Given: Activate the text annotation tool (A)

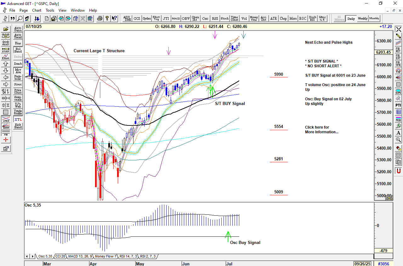Looking at the screenshot, I should tap(398, 133).
